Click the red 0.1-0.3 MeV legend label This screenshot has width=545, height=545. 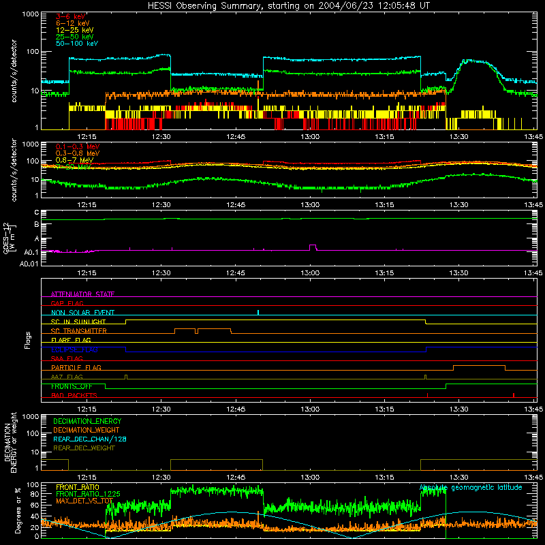pyautogui.click(x=78, y=146)
